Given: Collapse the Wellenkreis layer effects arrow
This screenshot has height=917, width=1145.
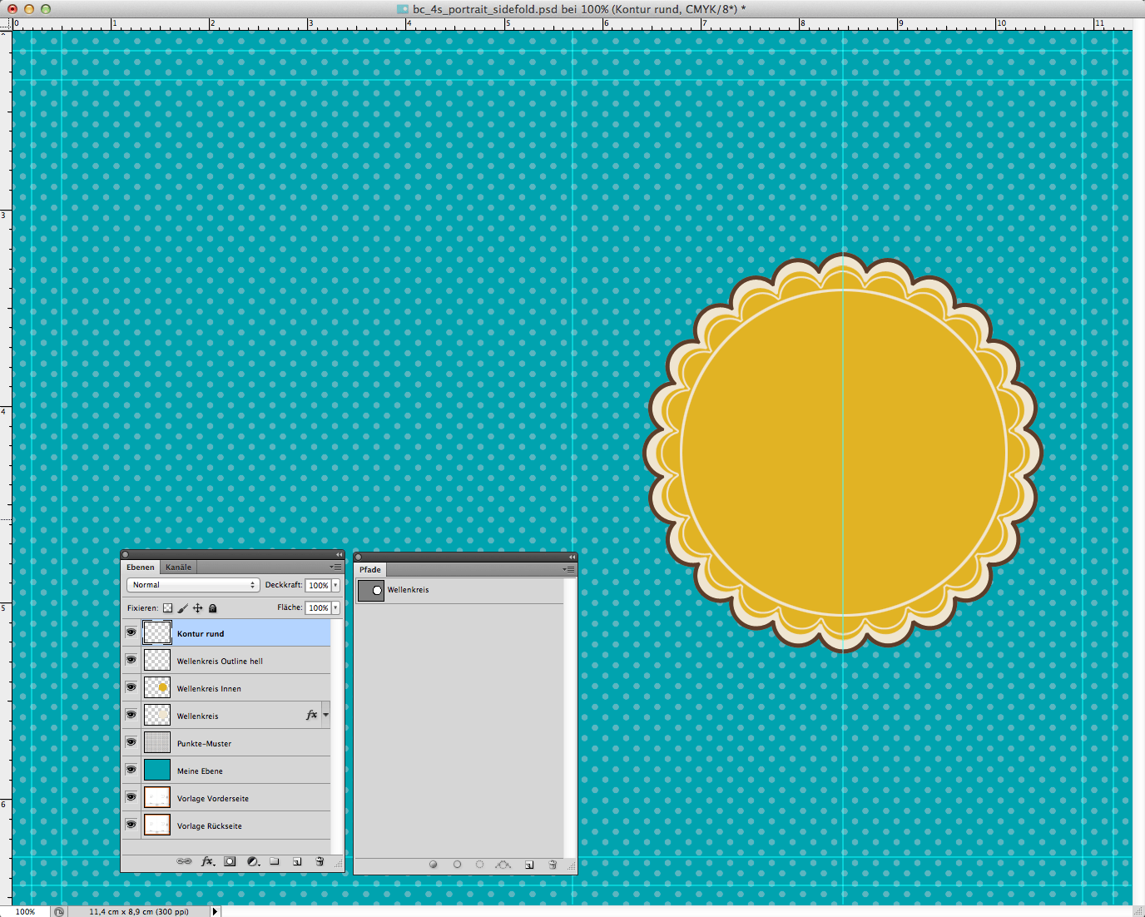Looking at the screenshot, I should 325,715.
